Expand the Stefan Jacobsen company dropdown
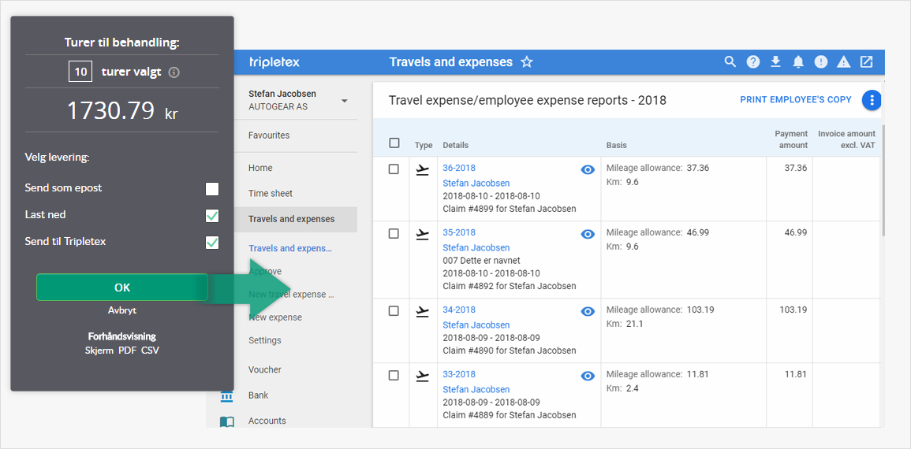 [344, 101]
